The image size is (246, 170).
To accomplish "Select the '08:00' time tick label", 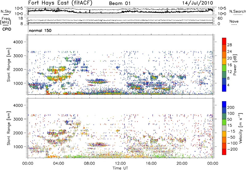I will coord(89,164).
